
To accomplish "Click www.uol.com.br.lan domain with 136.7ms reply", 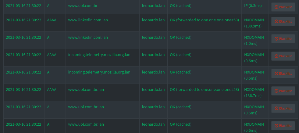I will pyautogui.click(x=86, y=89).
